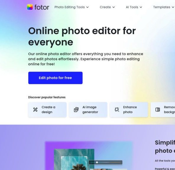Screen dimensions: 175x170
Task: Open the Templates menu item
Action: 162,7
